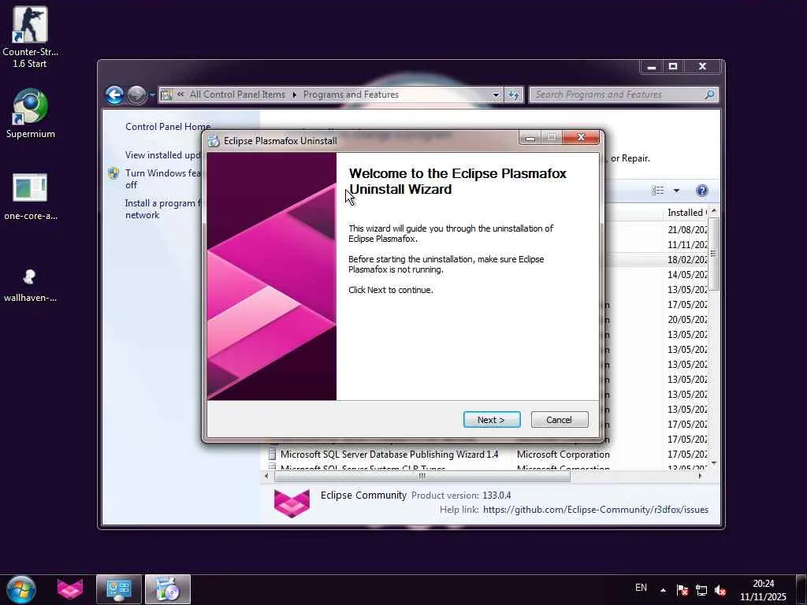Click the horizontal scrollbar thumb in program list
Viewport: 807px width, 605px height.
(x=422, y=477)
